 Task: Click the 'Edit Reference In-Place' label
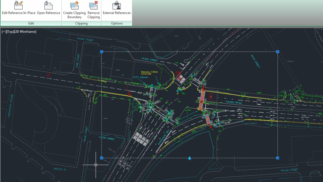19,13
